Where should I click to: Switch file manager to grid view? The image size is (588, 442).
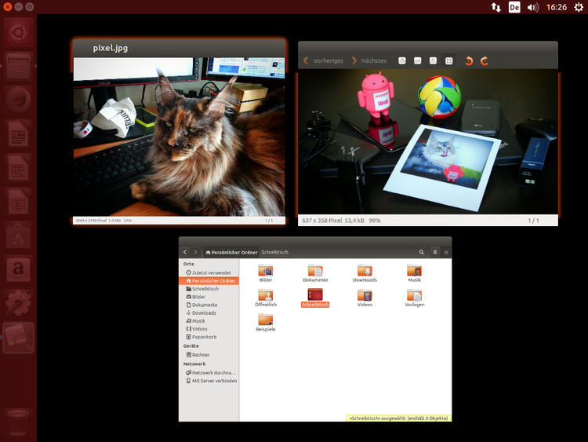(x=446, y=252)
